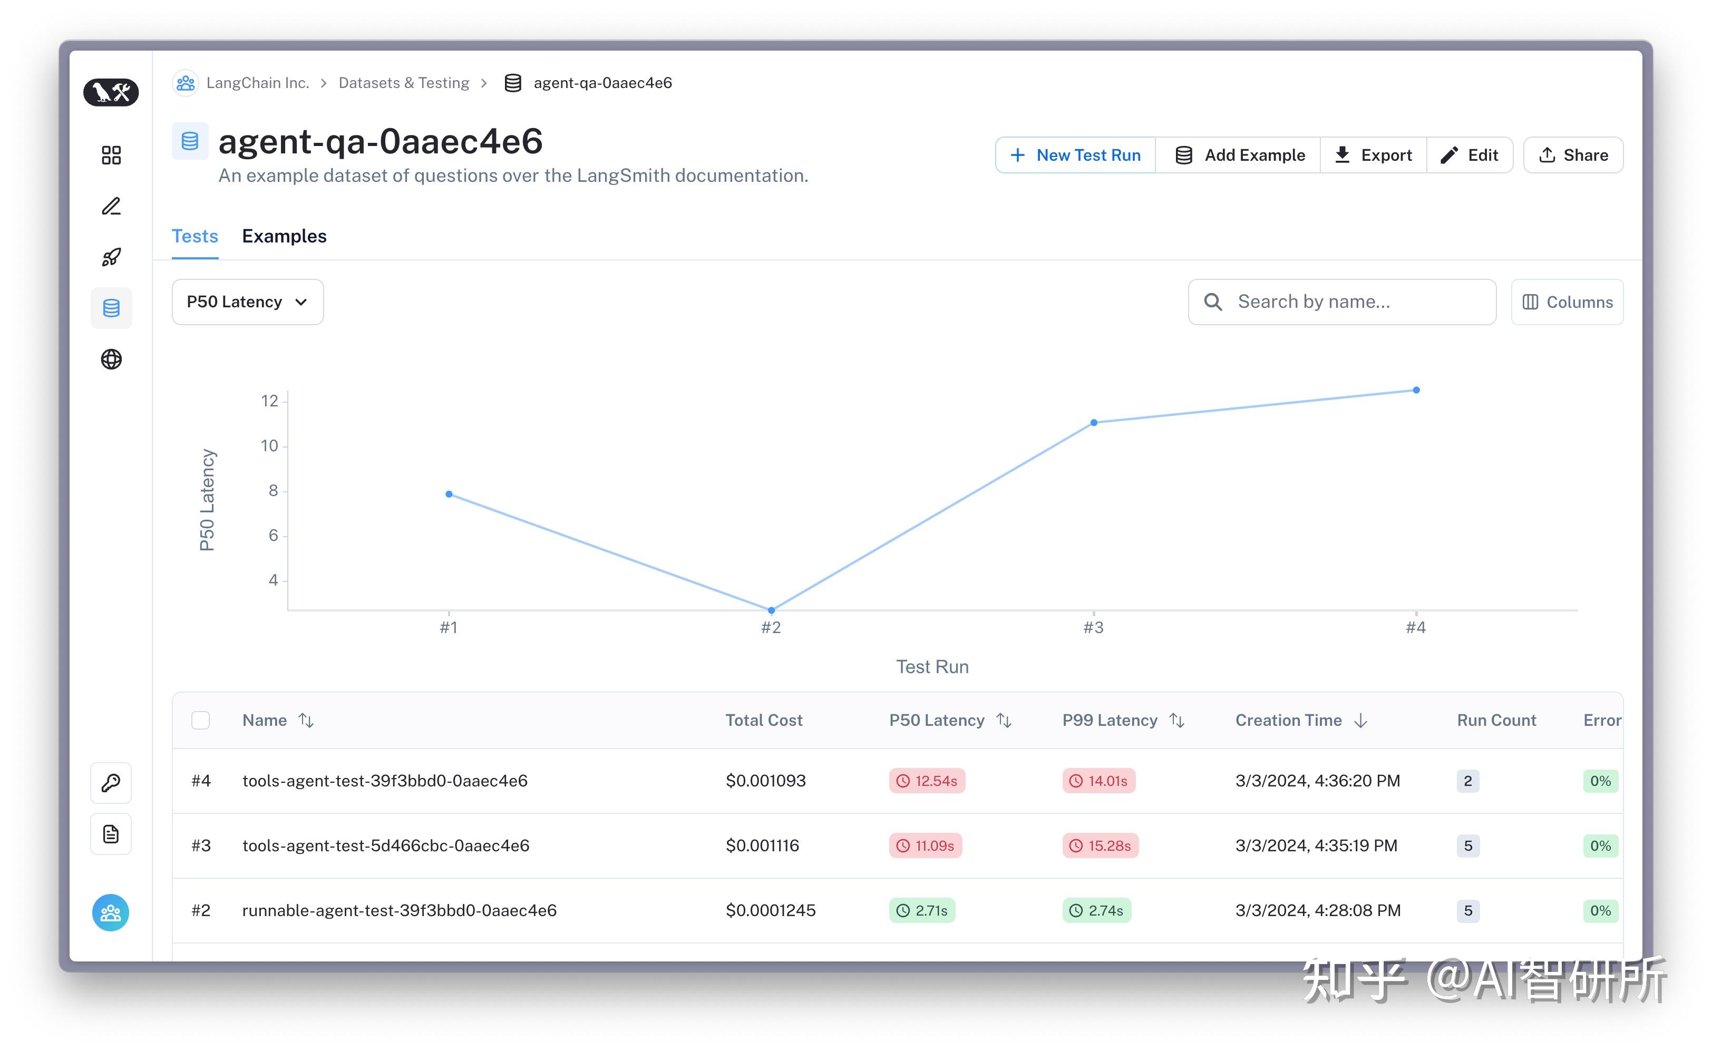The height and width of the screenshot is (1050, 1712).
Task: Click the #4 data point on chart
Action: pyautogui.click(x=1416, y=390)
